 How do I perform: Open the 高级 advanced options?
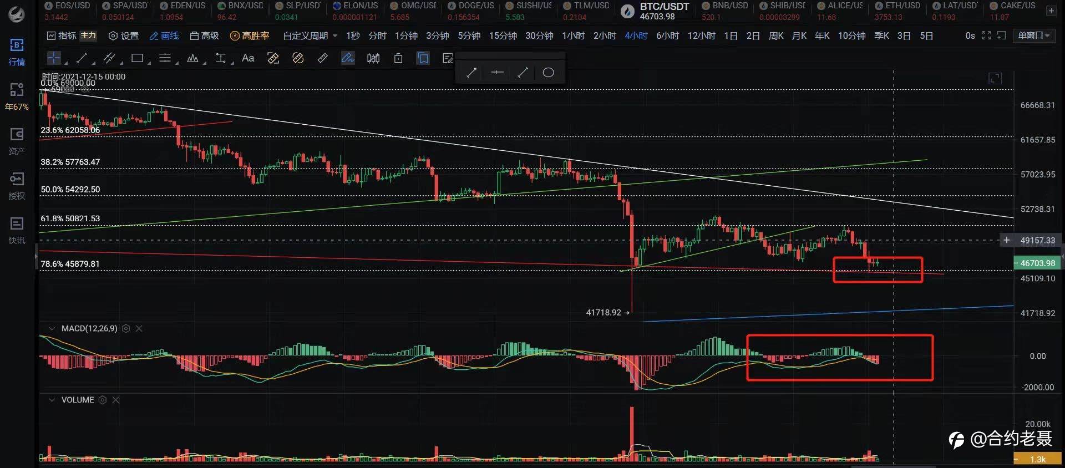[x=205, y=35]
